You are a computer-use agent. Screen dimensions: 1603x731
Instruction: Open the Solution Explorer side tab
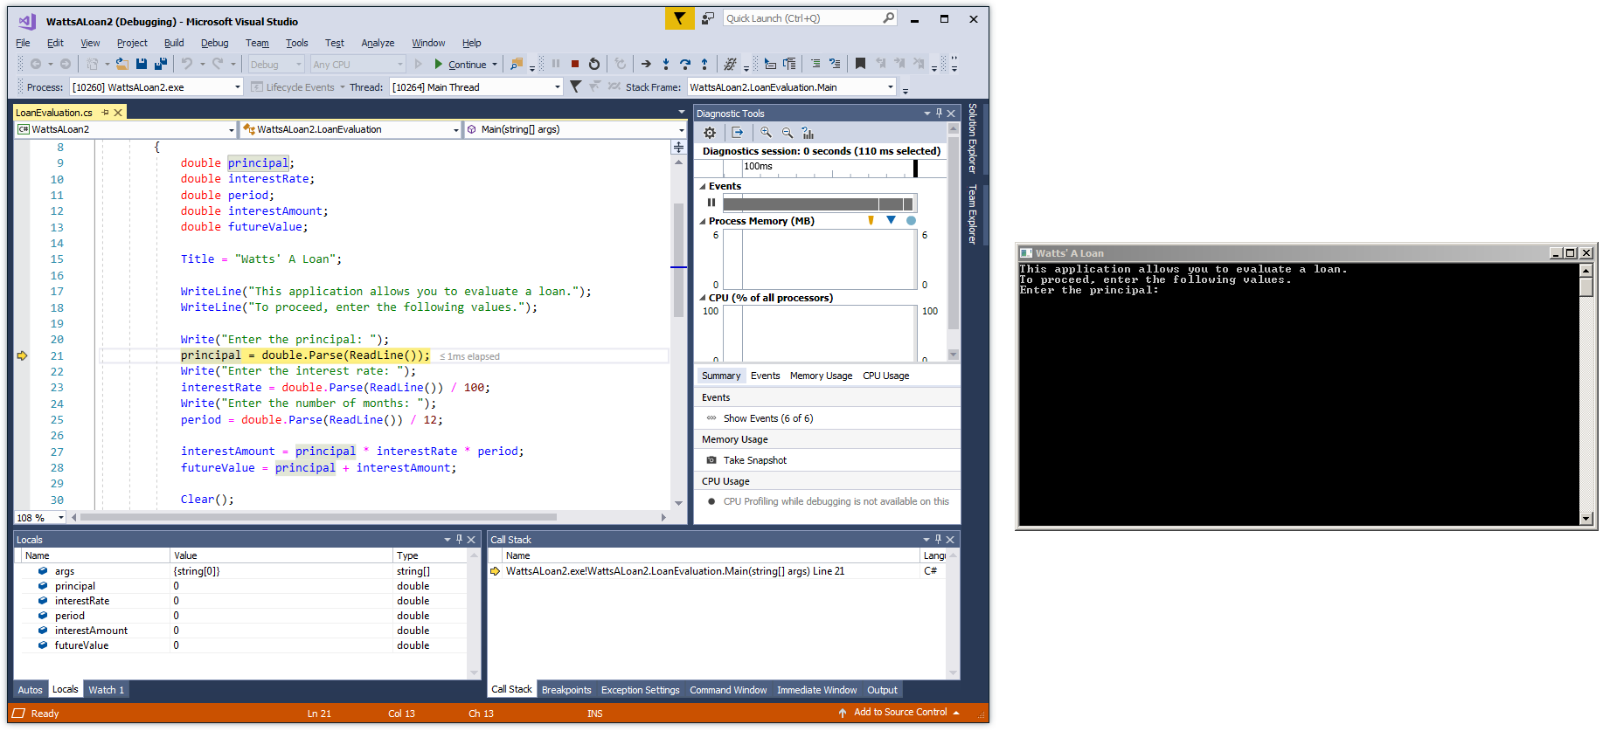pos(972,138)
